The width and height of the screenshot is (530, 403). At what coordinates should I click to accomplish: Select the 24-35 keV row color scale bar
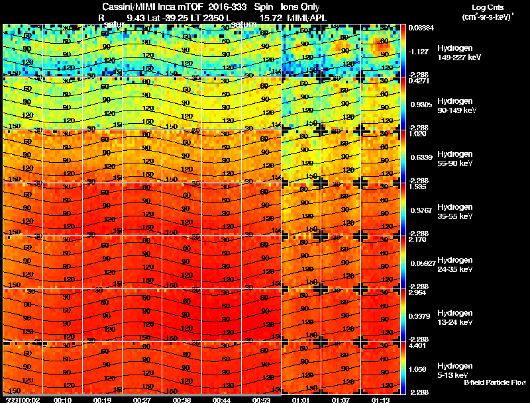point(403,262)
